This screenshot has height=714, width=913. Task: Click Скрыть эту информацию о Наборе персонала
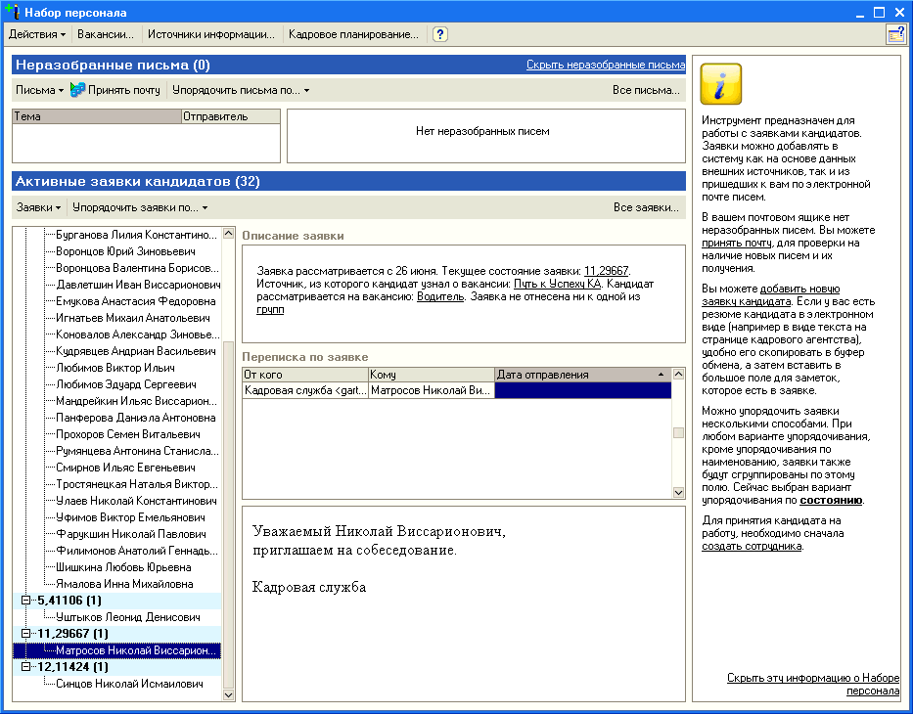813,685
